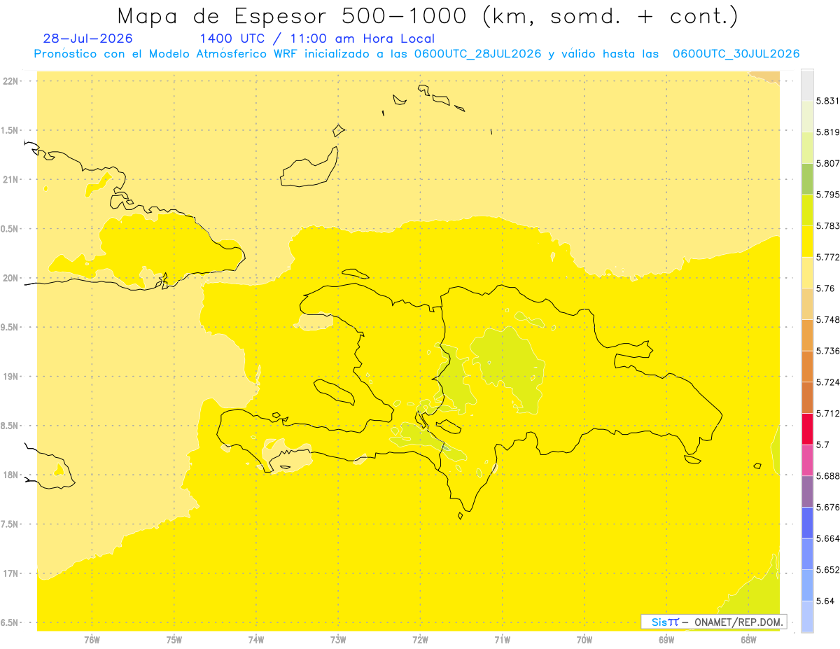
Task: Click the 'SisTT - ONAMET/REP.DOM.' credit box
Action: (714, 622)
